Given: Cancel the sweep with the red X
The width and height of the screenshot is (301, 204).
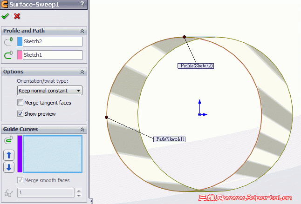Looking at the screenshot, I should 17,16.
